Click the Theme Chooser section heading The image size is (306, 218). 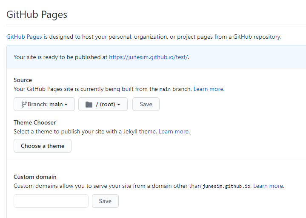coord(34,122)
